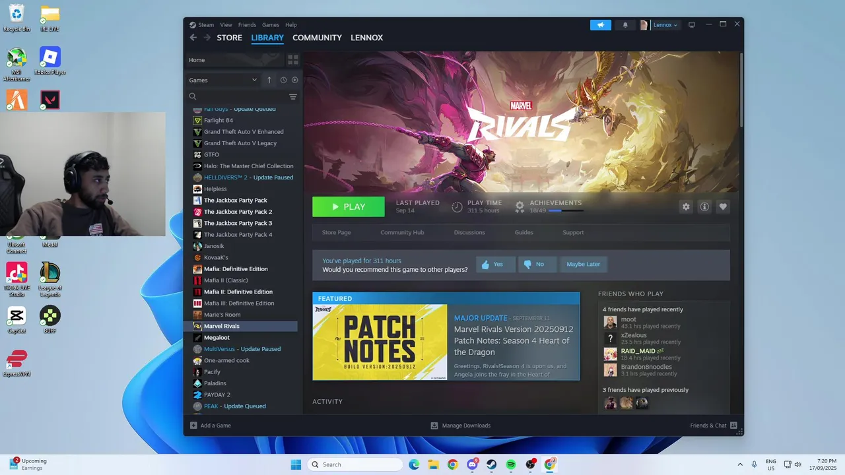Image resolution: width=845 pixels, height=475 pixels.
Task: Click the green PLAY button
Action: [349, 206]
